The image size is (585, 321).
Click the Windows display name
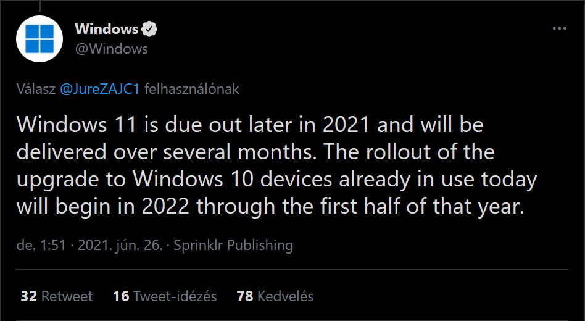tap(107, 29)
